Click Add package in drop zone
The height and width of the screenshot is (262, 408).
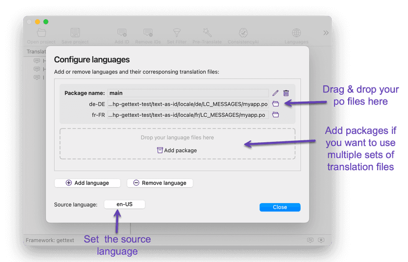[x=177, y=150]
